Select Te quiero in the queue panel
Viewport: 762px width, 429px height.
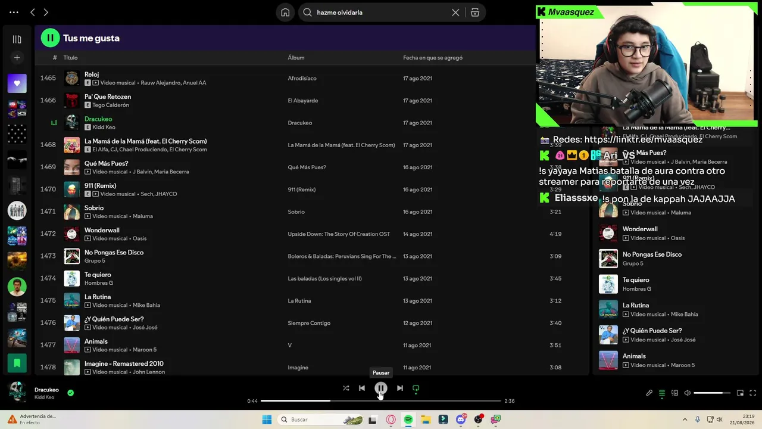pyautogui.click(x=636, y=280)
